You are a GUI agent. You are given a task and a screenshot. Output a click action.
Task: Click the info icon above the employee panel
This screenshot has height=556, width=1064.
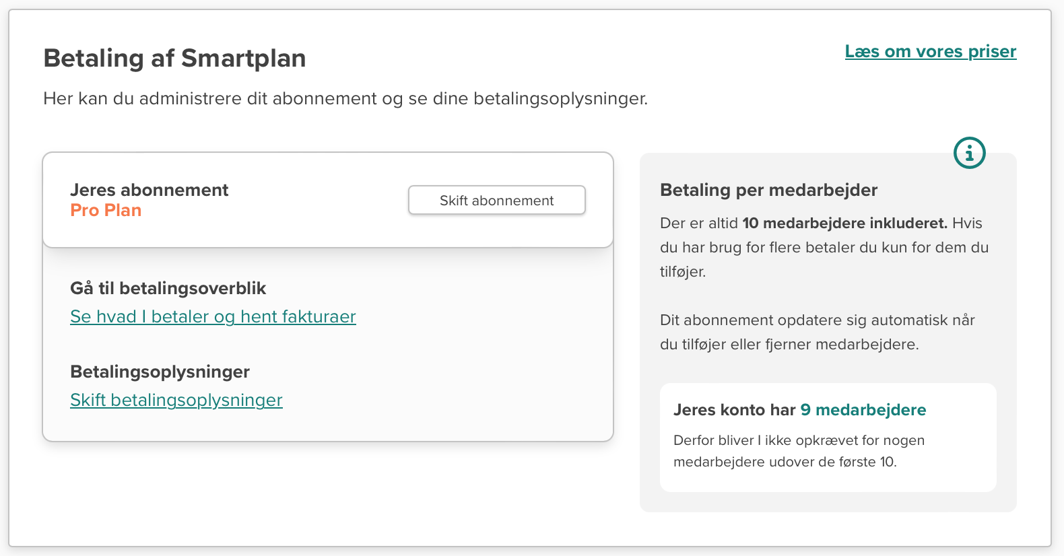tap(969, 153)
